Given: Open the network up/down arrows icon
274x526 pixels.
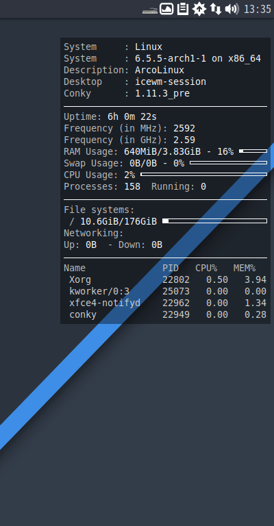Looking at the screenshot, I should click(216, 9).
